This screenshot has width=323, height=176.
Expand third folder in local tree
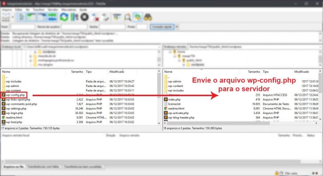coord(31,61)
